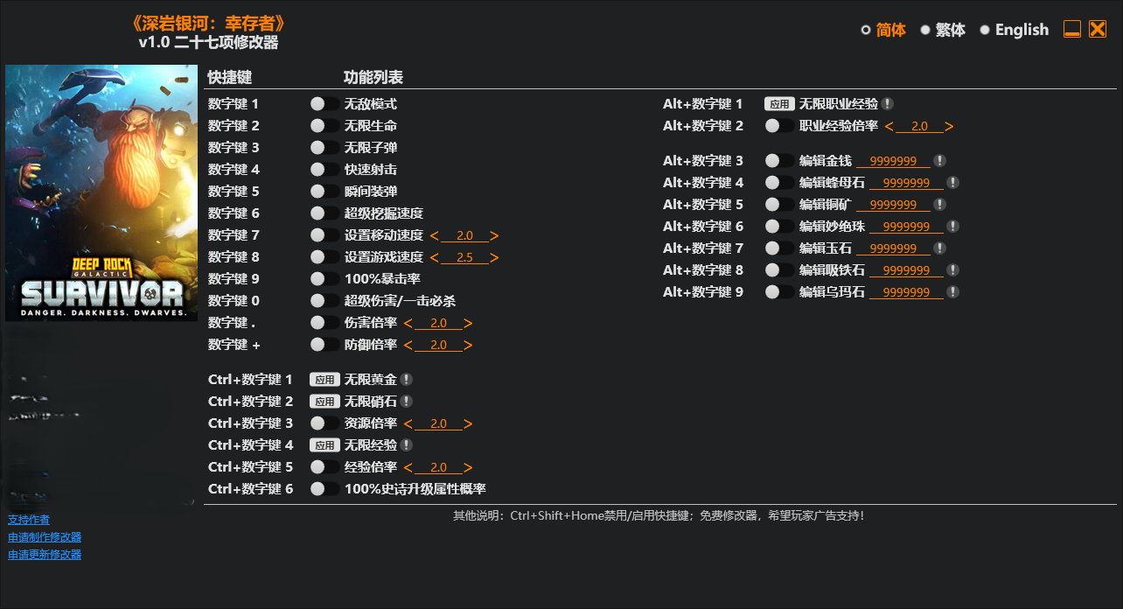Screen dimensions: 1123x609
Task: Click info icon beside 无限职业经验
Action: [x=888, y=104]
